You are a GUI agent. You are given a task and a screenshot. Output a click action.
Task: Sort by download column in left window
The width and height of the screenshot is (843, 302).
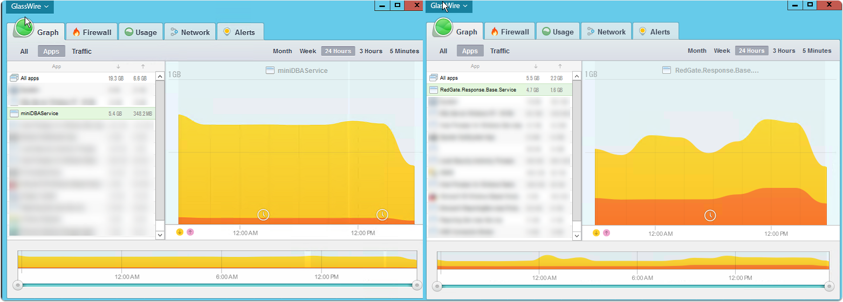pyautogui.click(x=118, y=67)
